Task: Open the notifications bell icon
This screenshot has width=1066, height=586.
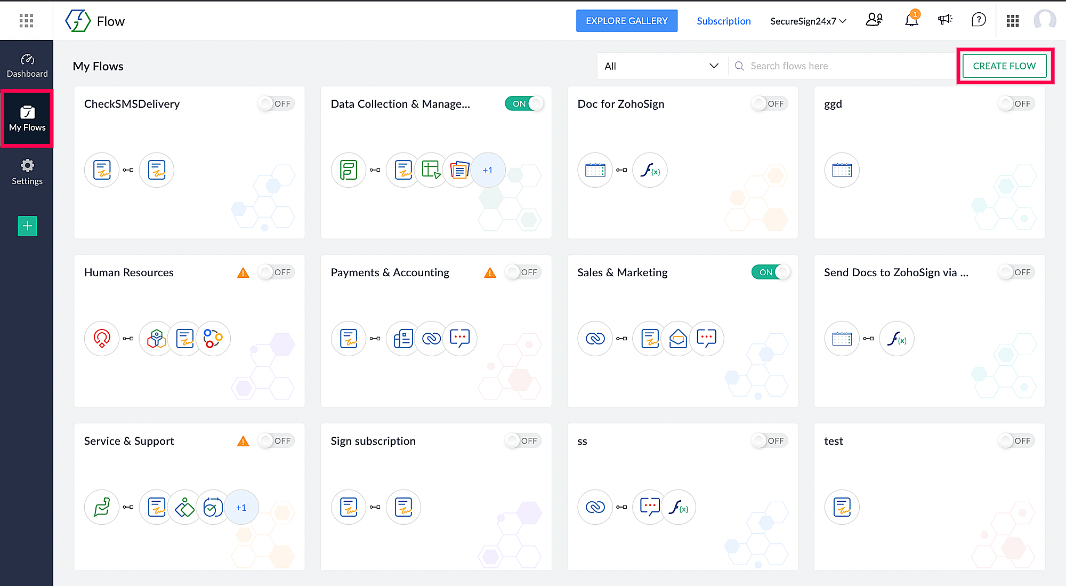Action: [x=911, y=20]
